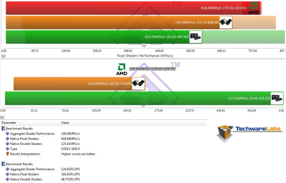Click the 127.02MPix/s (0.49-316.22) bar label
The width and height of the screenshot is (286, 183).
coord(249,98)
